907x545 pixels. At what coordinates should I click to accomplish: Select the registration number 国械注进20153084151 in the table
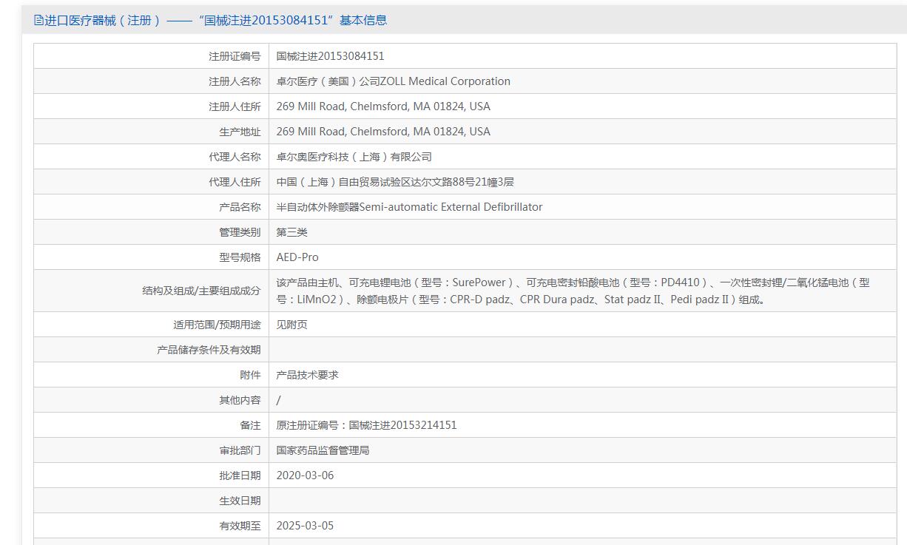pyautogui.click(x=330, y=56)
